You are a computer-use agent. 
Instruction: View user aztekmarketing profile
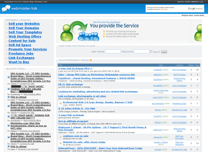pyautogui.click(x=161, y=91)
